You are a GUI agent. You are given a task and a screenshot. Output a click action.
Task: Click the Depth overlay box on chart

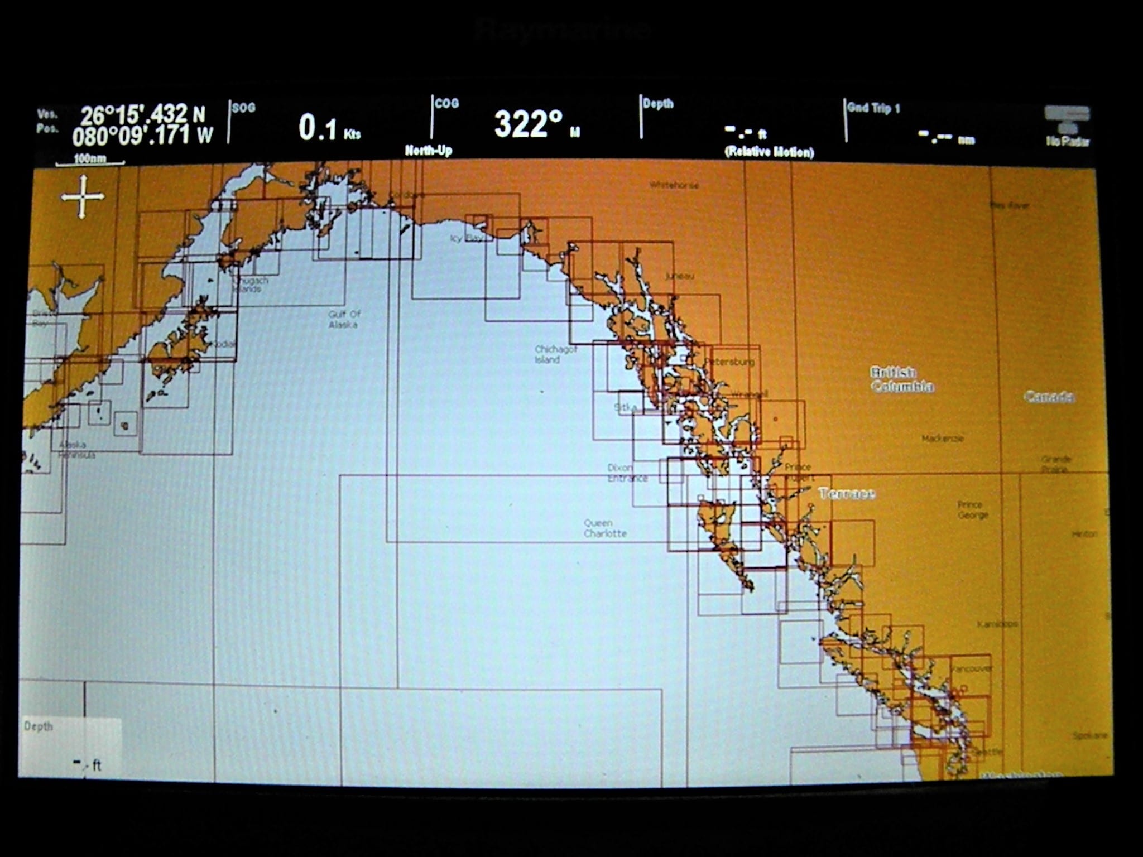[x=71, y=747]
